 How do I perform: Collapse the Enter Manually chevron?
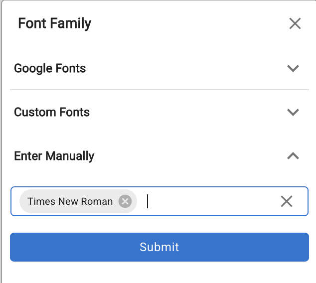[293, 156]
